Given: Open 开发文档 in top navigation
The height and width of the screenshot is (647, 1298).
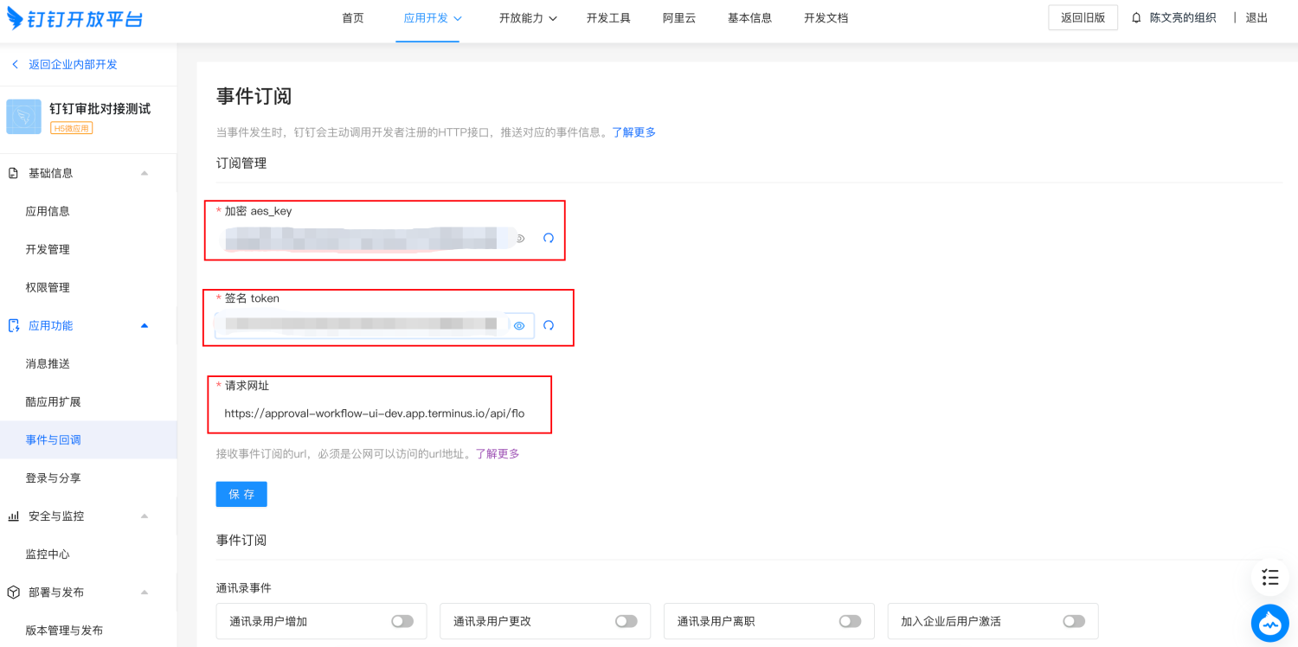Looking at the screenshot, I should coord(826,18).
